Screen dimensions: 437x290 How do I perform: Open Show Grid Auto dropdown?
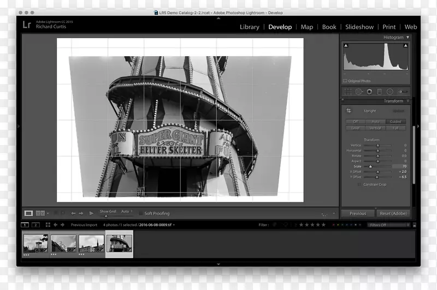point(127,212)
